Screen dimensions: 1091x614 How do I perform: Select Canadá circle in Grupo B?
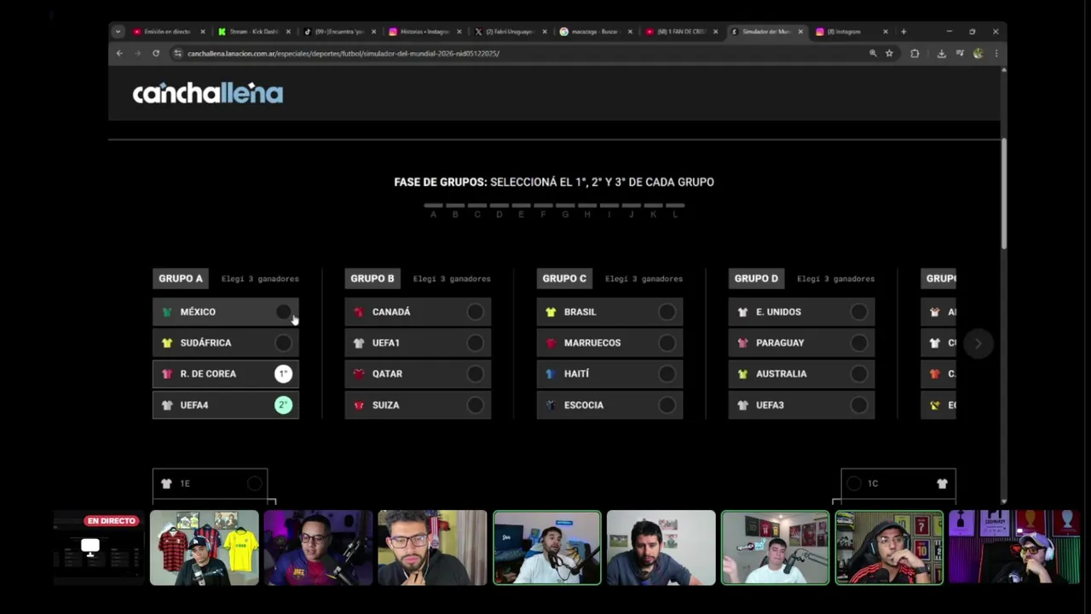(x=475, y=312)
